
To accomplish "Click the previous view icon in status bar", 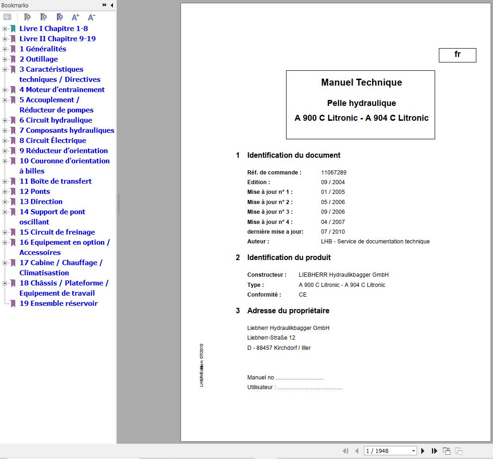I will [446, 451].
